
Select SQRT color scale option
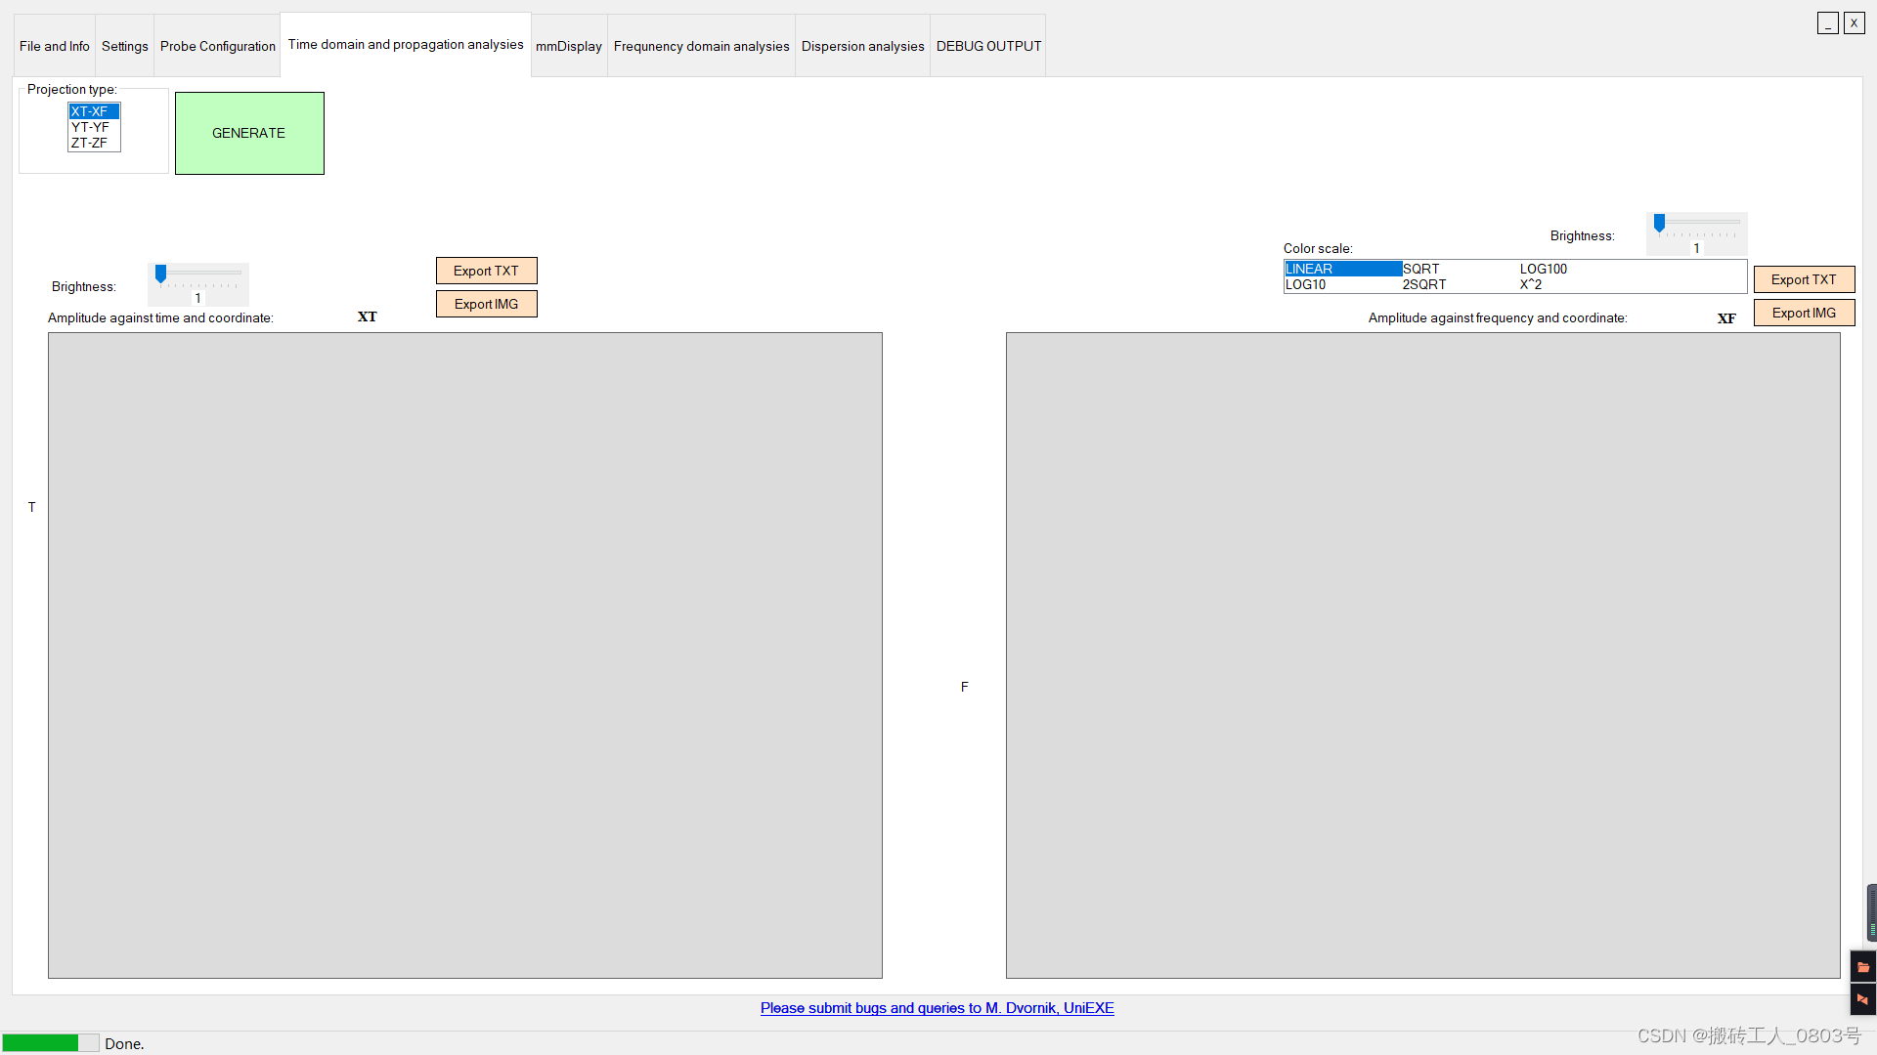(1419, 268)
